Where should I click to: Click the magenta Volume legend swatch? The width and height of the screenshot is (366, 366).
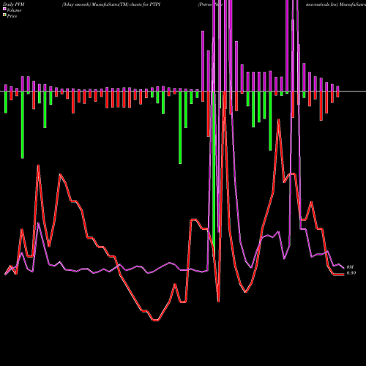click(x=4, y=9)
